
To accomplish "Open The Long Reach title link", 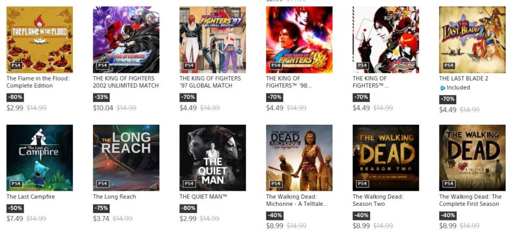I will pyautogui.click(x=114, y=197).
